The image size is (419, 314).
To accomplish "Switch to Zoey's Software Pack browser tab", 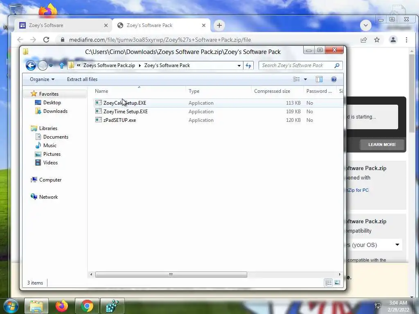I will [x=162, y=25].
